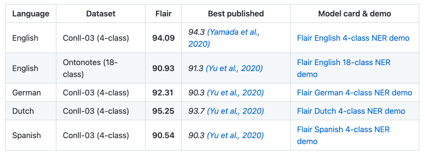This screenshot has width=425, height=156.
Task: Open Flair Dutch 4-class NER demo link
Action: coord(351,111)
